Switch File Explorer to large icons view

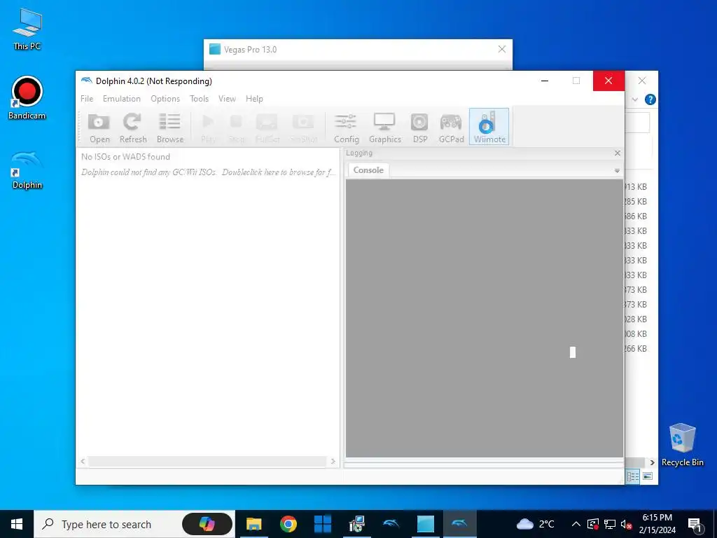click(648, 476)
